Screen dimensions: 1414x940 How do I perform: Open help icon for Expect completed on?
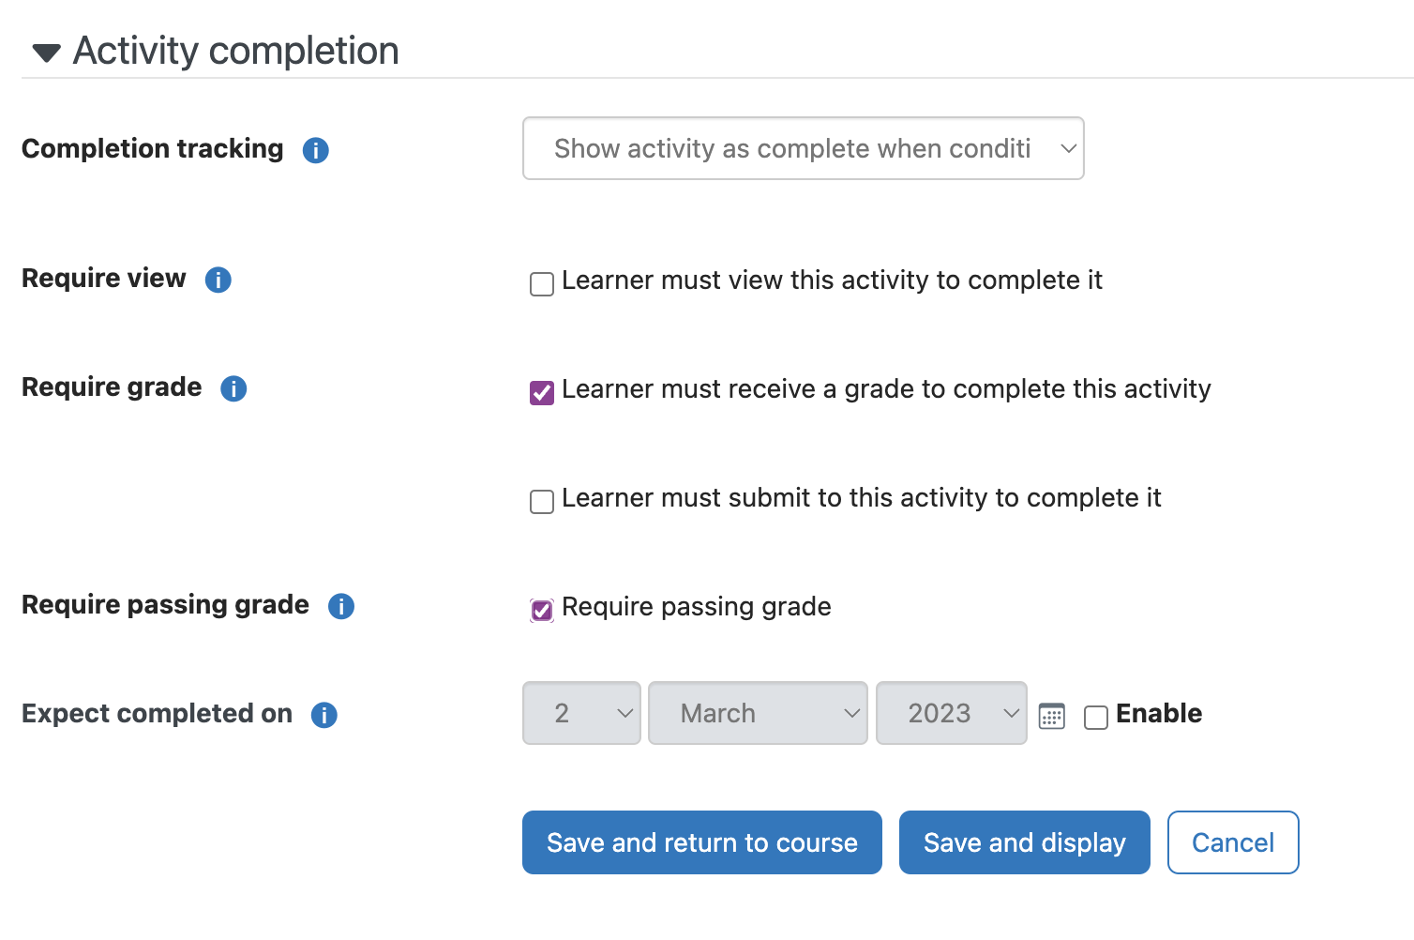[x=324, y=715]
